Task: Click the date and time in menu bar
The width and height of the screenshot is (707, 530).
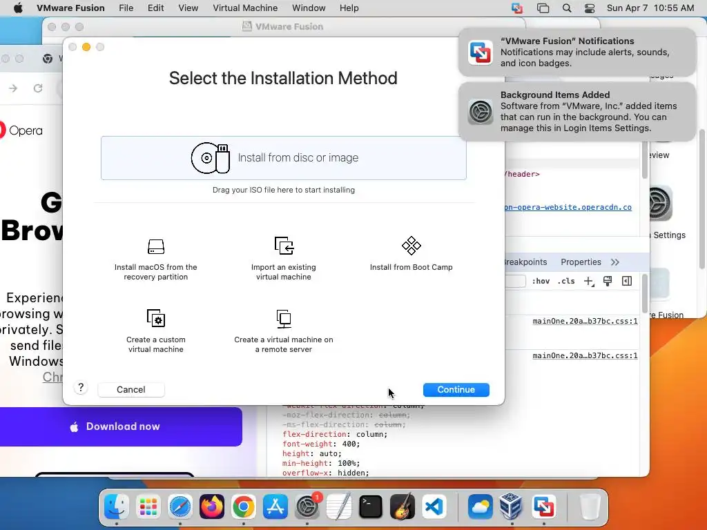Action: [x=650, y=8]
